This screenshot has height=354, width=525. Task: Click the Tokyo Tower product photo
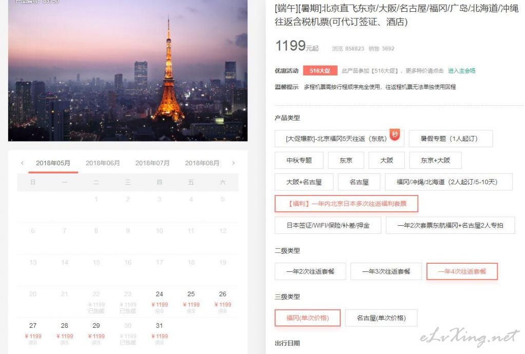(128, 70)
